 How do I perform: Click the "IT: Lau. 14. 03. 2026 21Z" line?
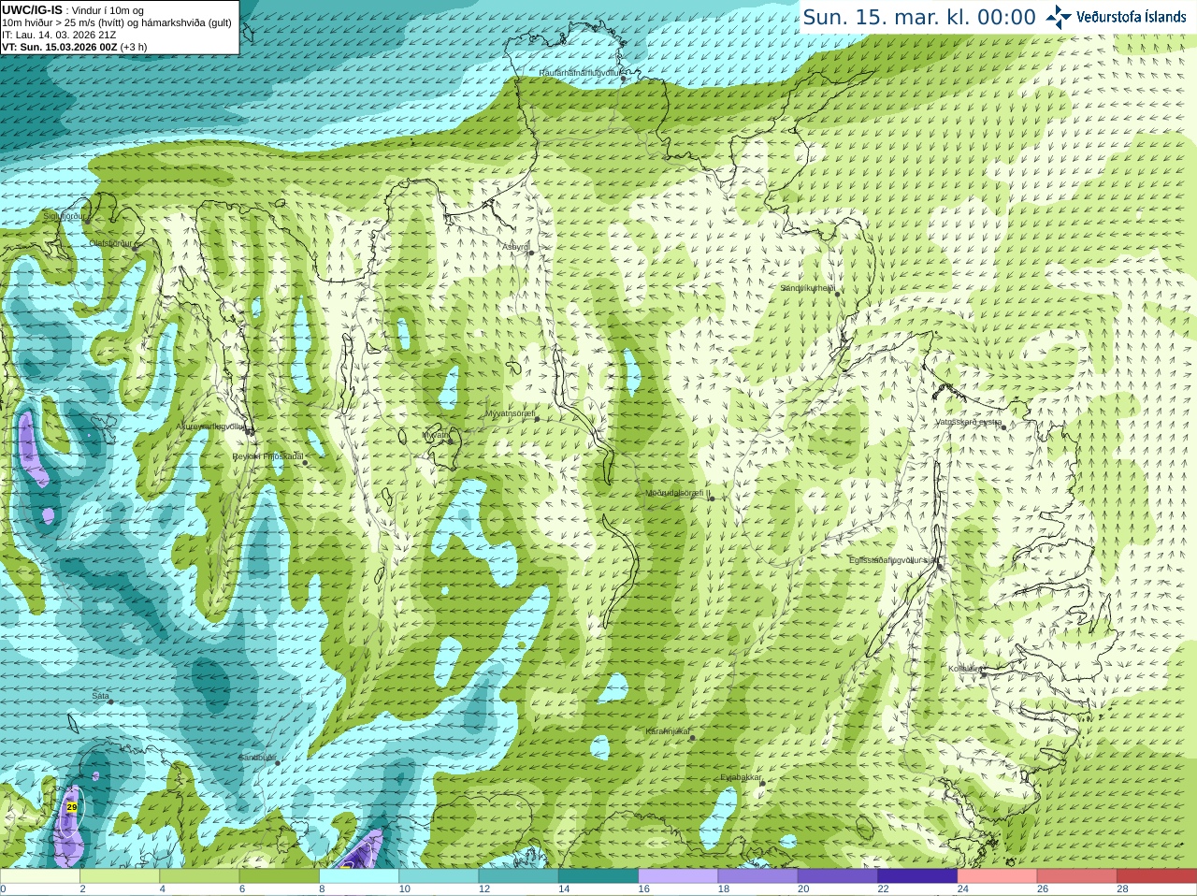[59, 35]
